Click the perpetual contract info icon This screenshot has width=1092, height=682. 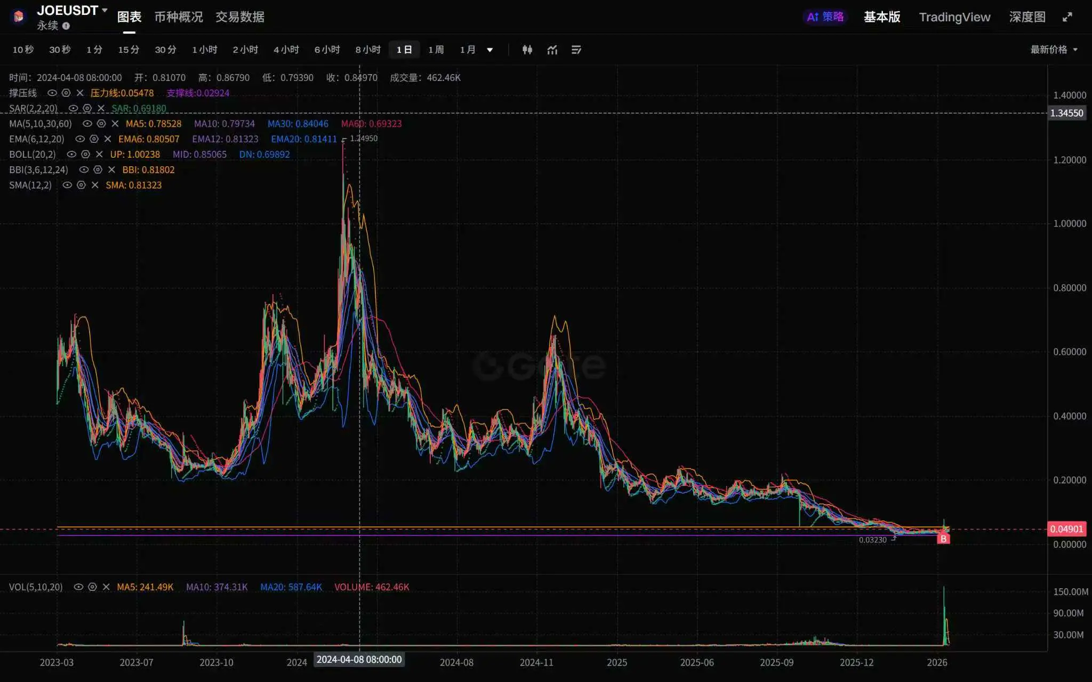[x=66, y=26]
